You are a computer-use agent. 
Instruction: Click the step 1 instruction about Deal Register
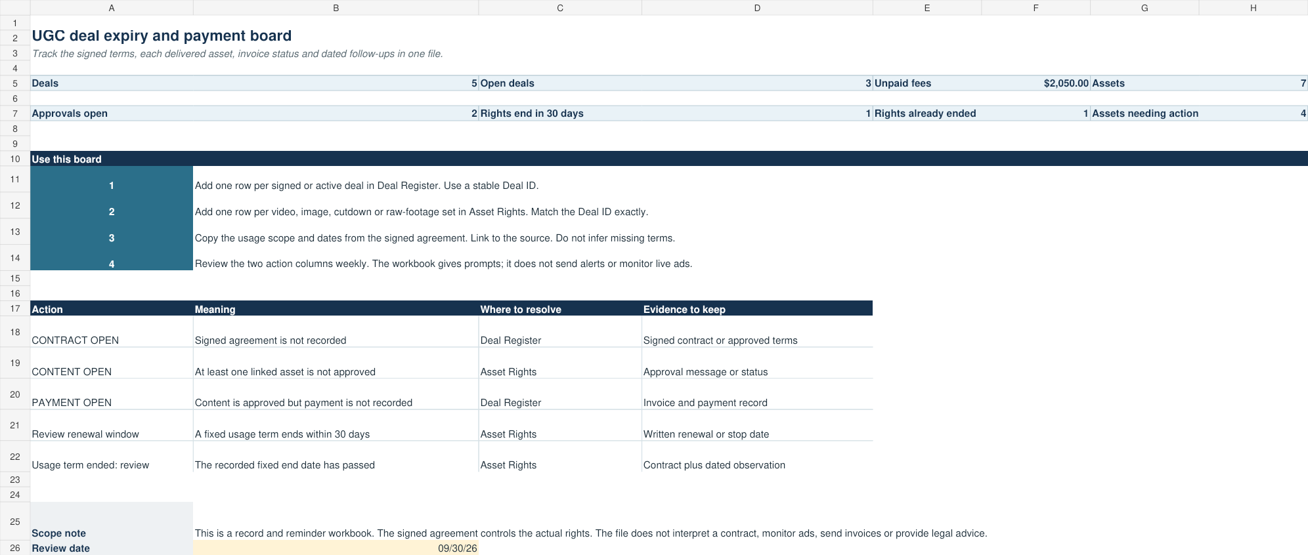click(366, 186)
